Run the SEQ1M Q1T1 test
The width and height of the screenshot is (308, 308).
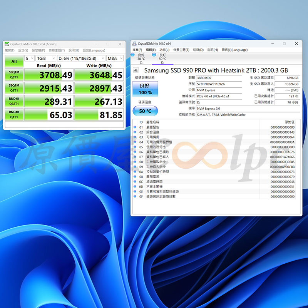coord(14,88)
